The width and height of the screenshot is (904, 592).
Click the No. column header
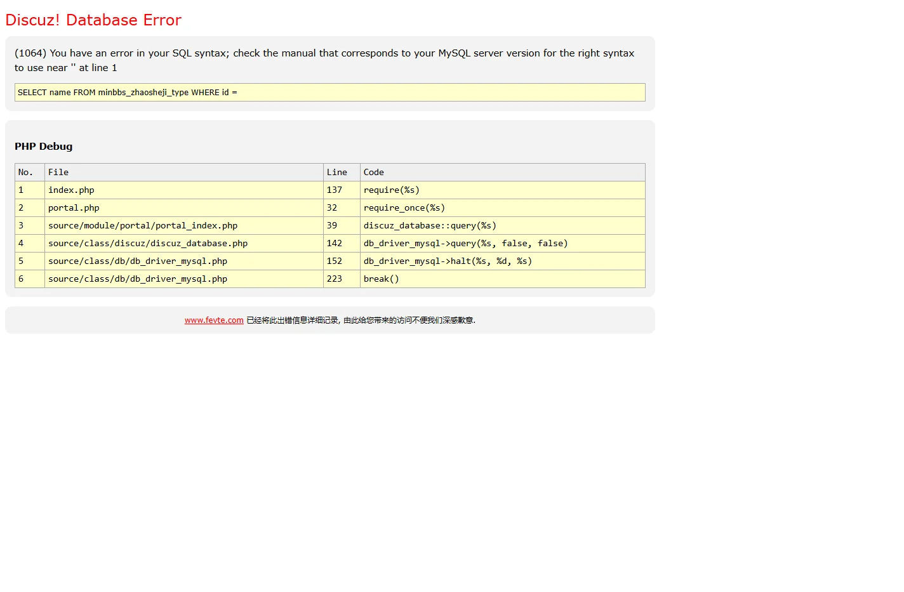(x=30, y=173)
